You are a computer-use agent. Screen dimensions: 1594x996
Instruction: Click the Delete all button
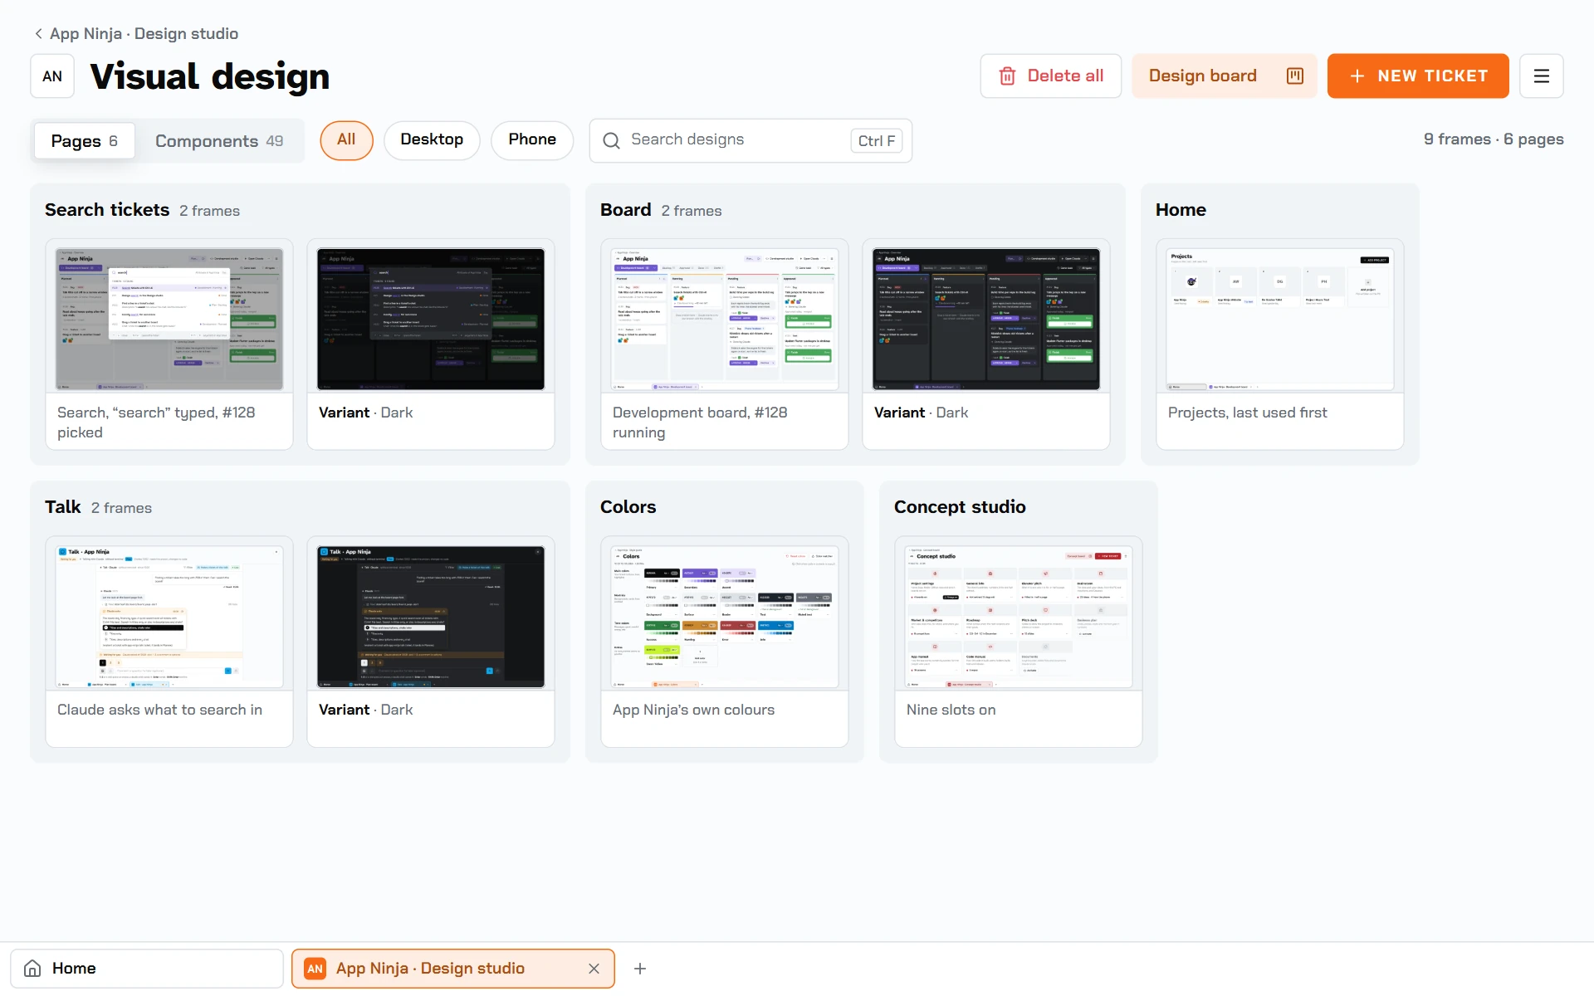tap(1050, 76)
